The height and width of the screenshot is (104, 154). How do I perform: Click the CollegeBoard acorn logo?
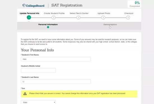pyautogui.click(x=24, y=5)
